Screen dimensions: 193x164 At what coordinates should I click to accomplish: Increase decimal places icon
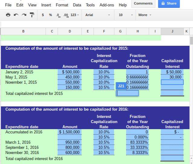66,15
